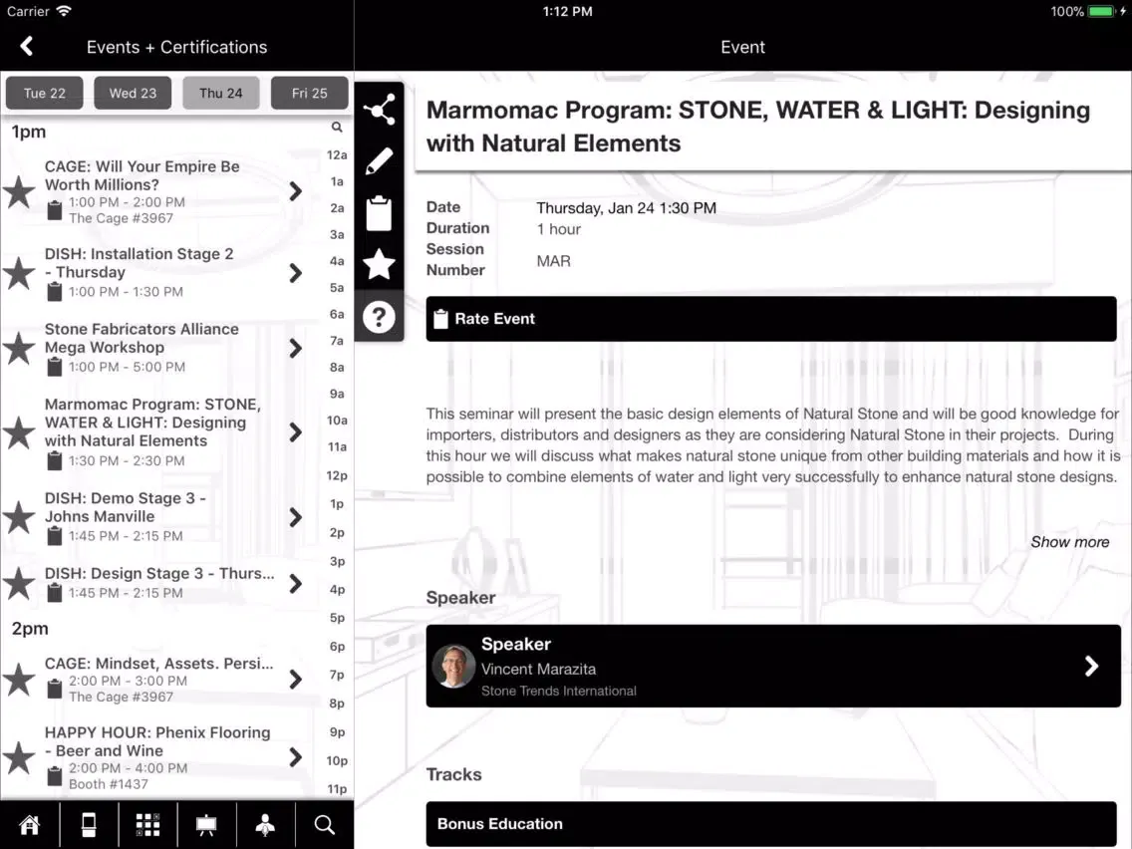The width and height of the screenshot is (1132, 849).
Task: Tap battery indicator in status bar
Action: click(x=1101, y=12)
